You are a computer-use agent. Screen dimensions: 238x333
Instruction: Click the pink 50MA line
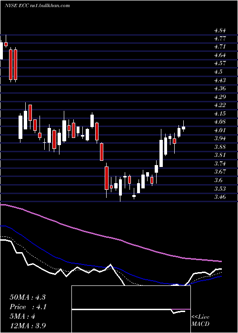click(x=110, y=237)
